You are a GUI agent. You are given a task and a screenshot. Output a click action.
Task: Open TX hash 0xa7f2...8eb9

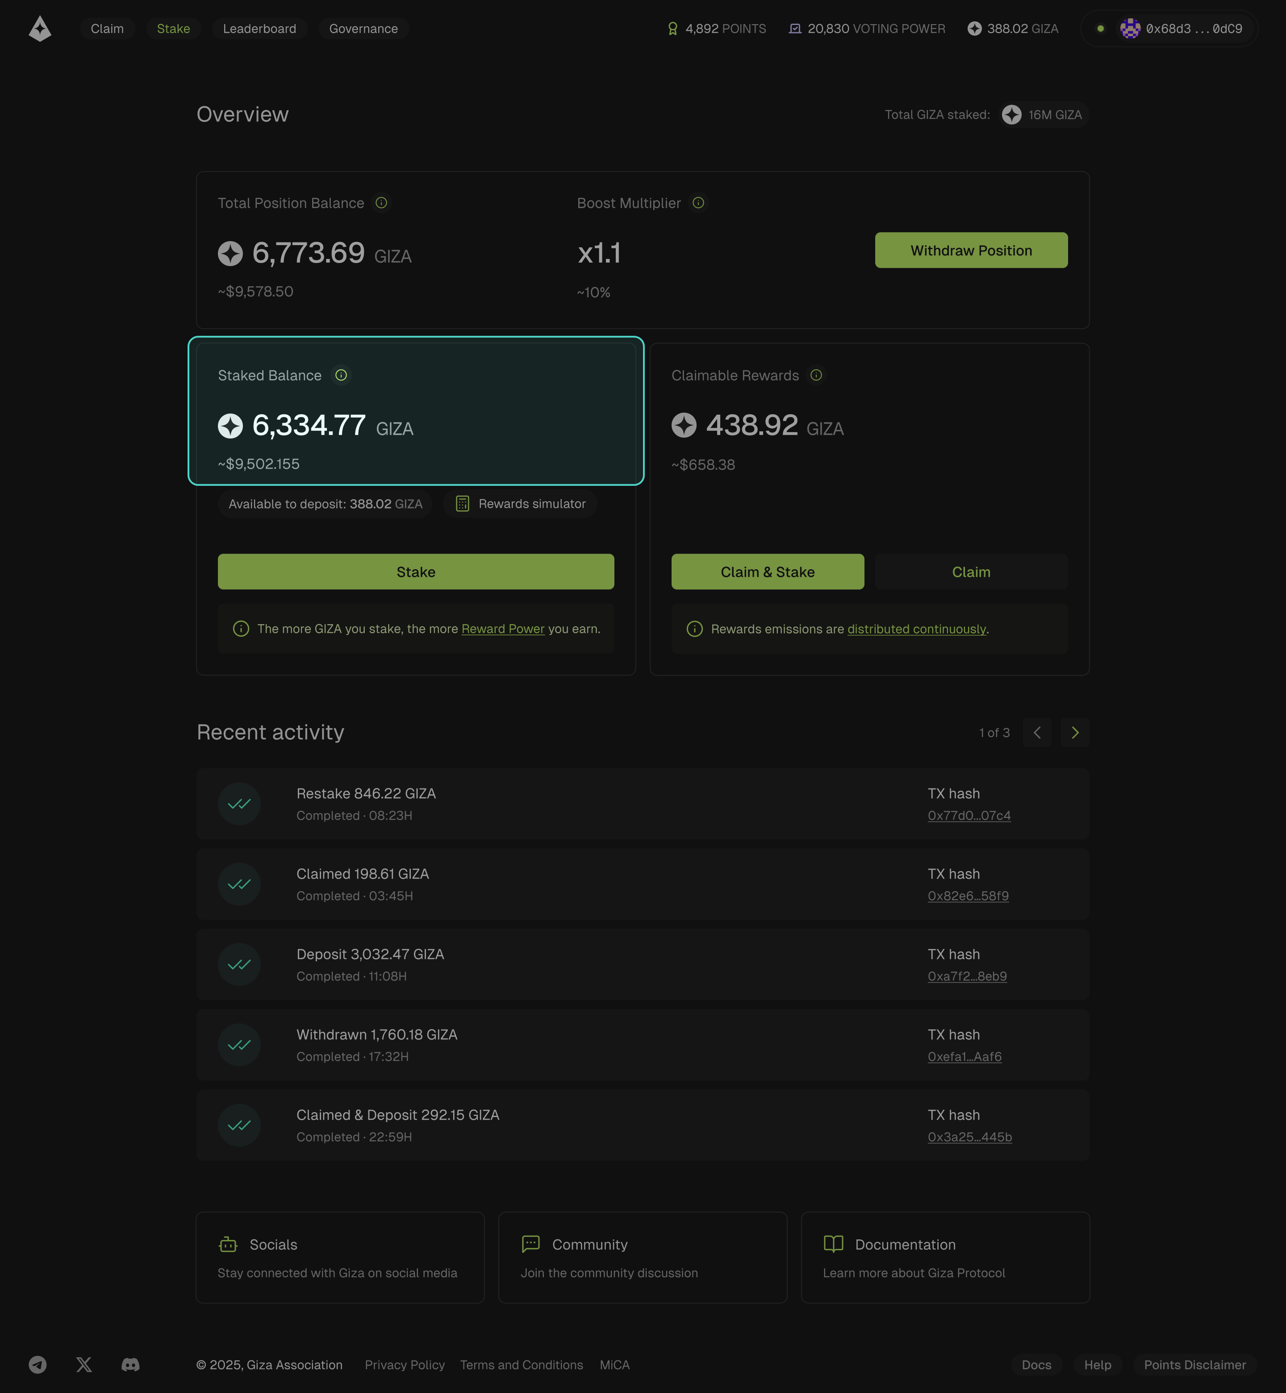pos(967,976)
